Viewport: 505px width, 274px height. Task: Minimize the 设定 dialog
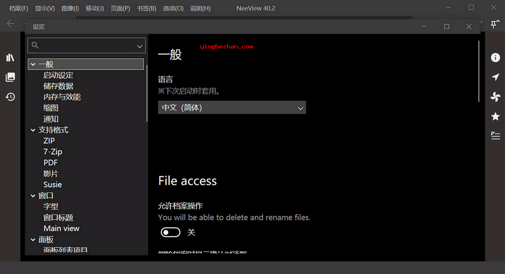coord(424,27)
